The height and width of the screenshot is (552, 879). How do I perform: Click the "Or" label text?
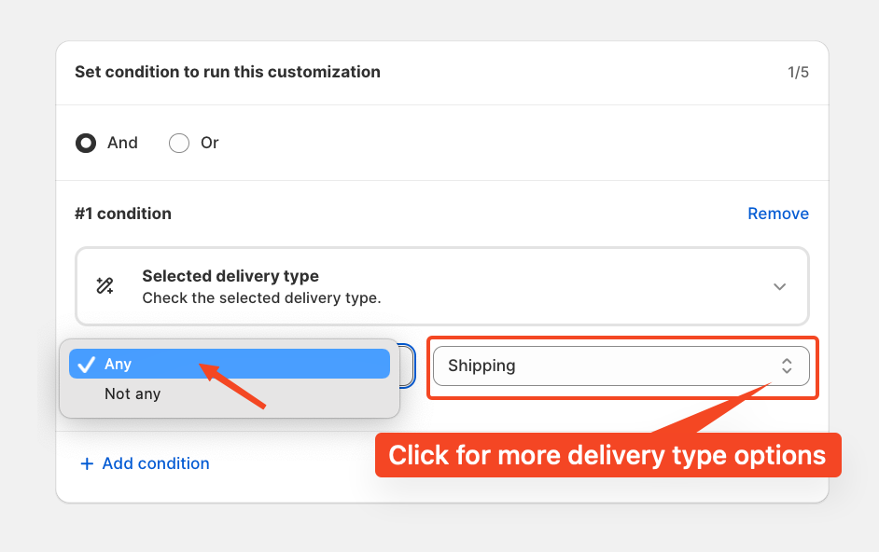click(x=210, y=143)
